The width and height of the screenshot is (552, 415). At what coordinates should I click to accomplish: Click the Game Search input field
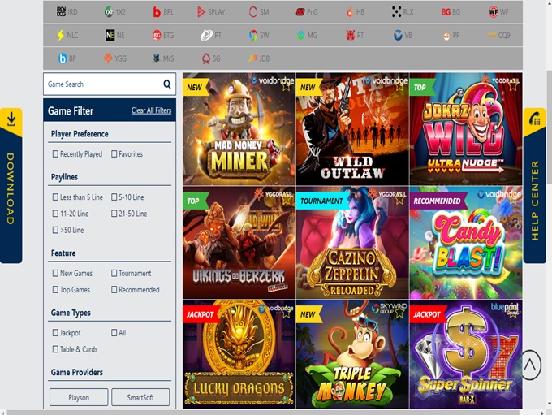click(x=101, y=84)
